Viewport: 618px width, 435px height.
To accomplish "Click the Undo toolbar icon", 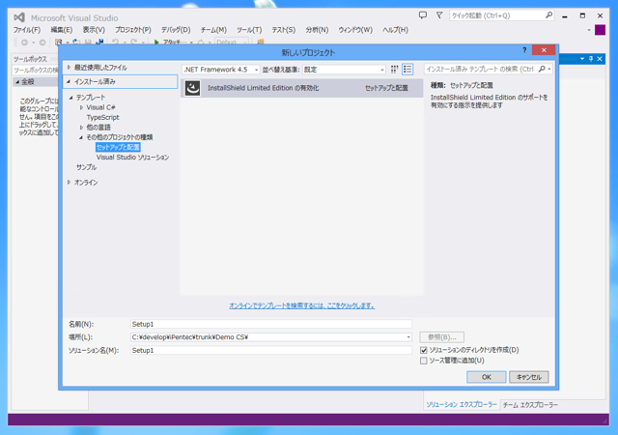I will click(x=115, y=43).
